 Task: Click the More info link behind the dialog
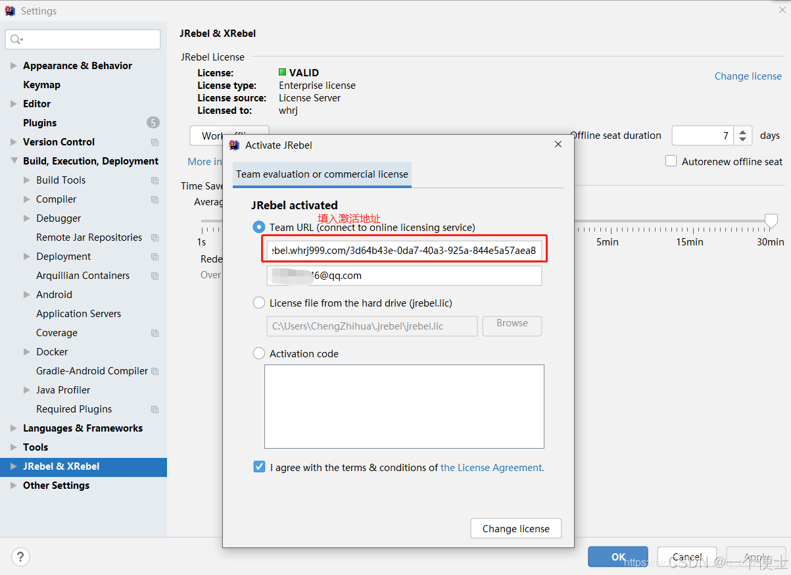tap(204, 161)
